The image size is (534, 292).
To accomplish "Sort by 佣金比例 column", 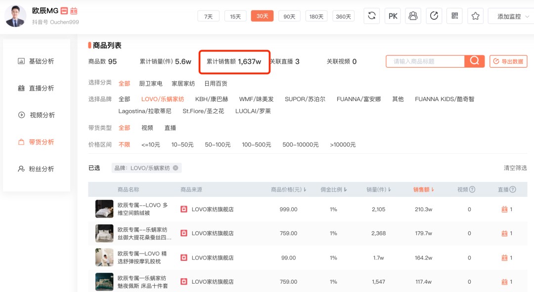I will coord(333,189).
